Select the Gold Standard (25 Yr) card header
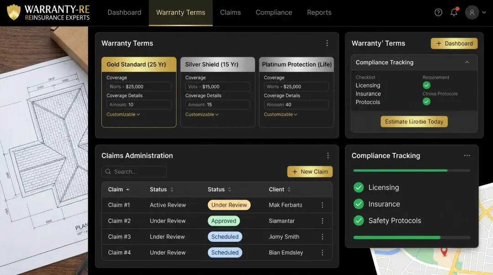The height and width of the screenshot is (275, 493). (x=139, y=64)
